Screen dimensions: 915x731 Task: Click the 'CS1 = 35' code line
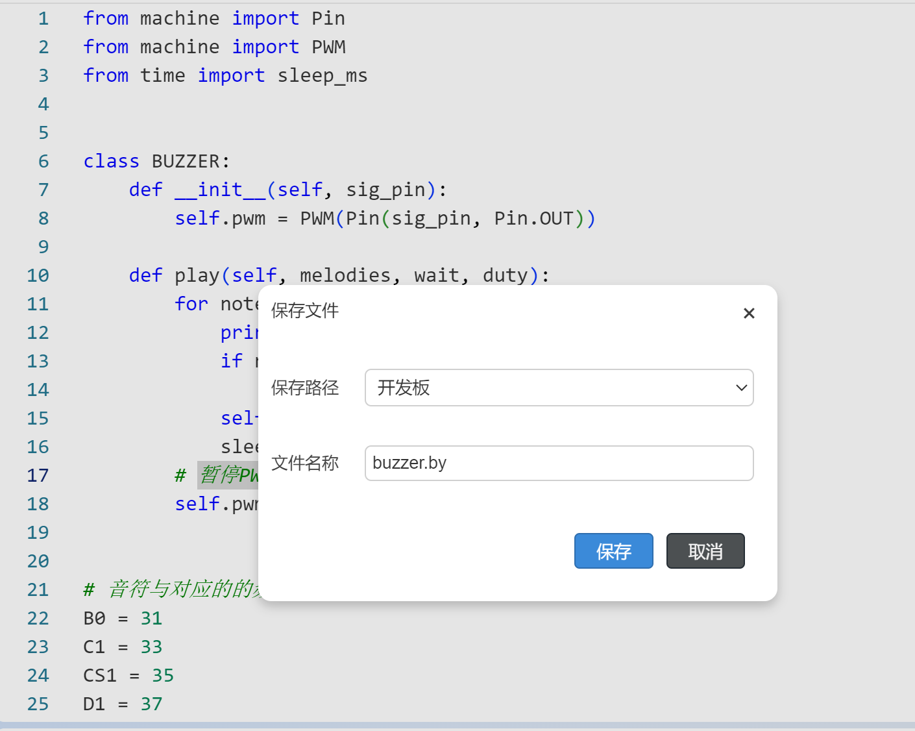pos(128,675)
